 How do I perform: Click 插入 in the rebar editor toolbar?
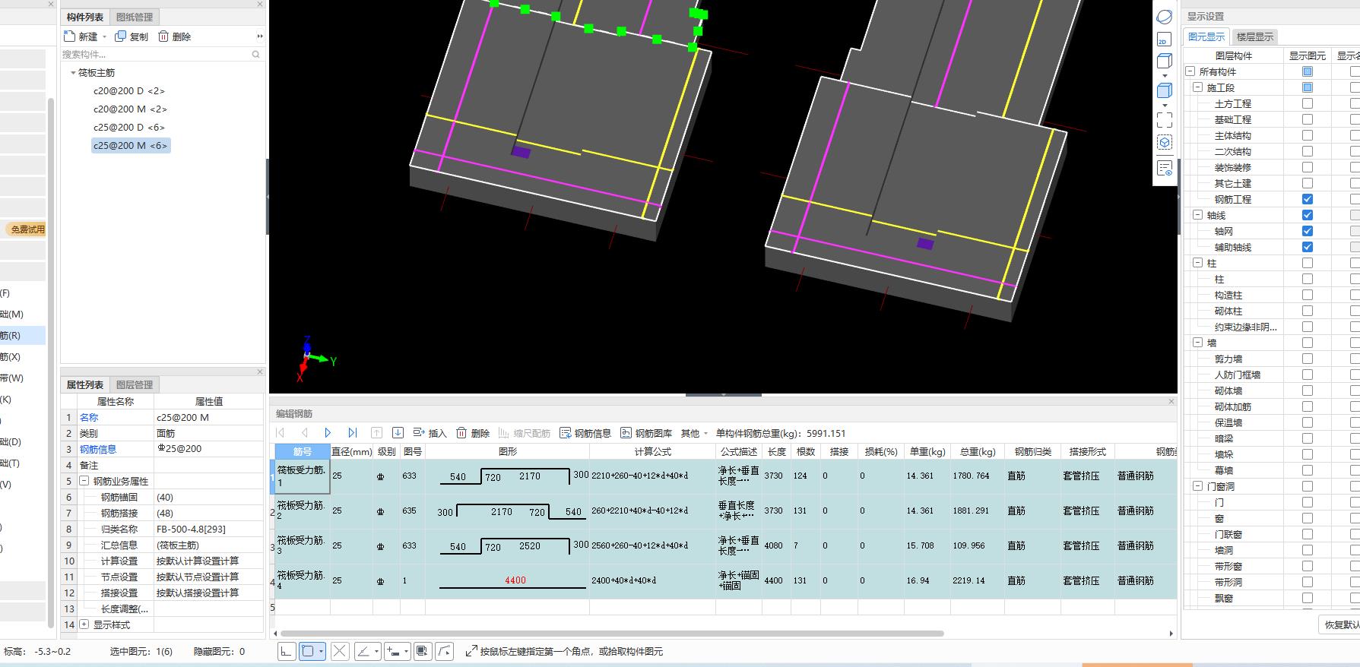coord(430,433)
